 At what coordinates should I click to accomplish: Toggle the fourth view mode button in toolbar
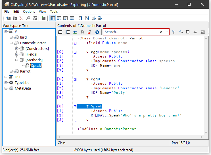click(72, 18)
